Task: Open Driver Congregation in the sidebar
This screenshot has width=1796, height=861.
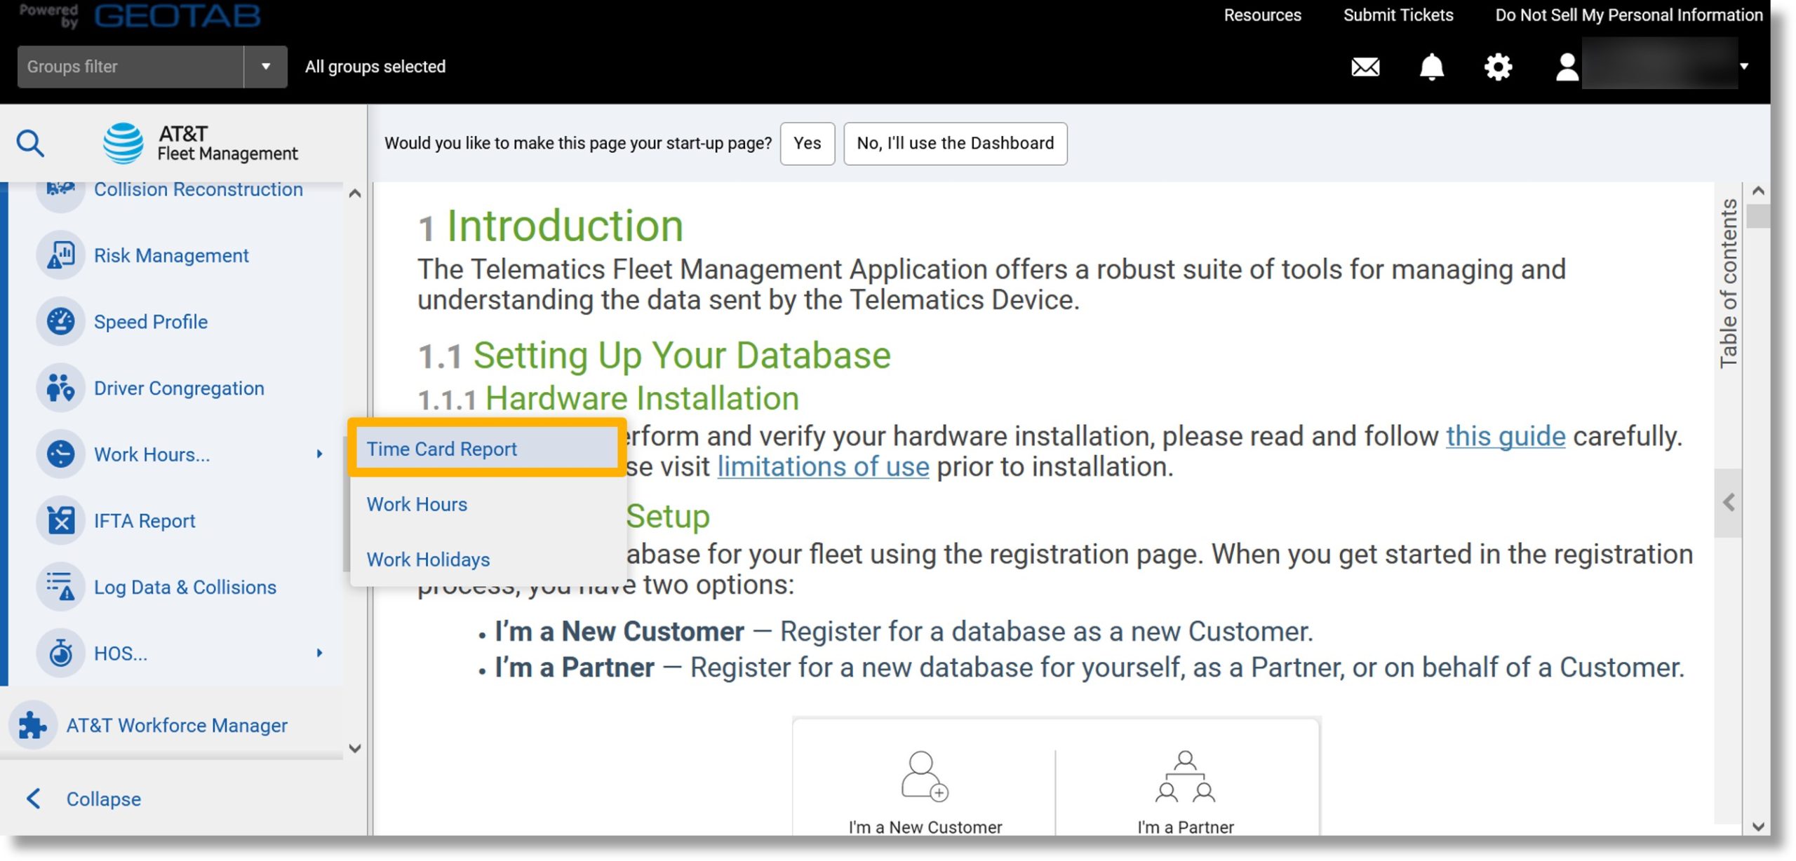Action: 179,388
